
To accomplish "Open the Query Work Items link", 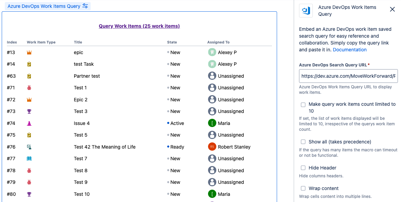I will click(x=139, y=26).
